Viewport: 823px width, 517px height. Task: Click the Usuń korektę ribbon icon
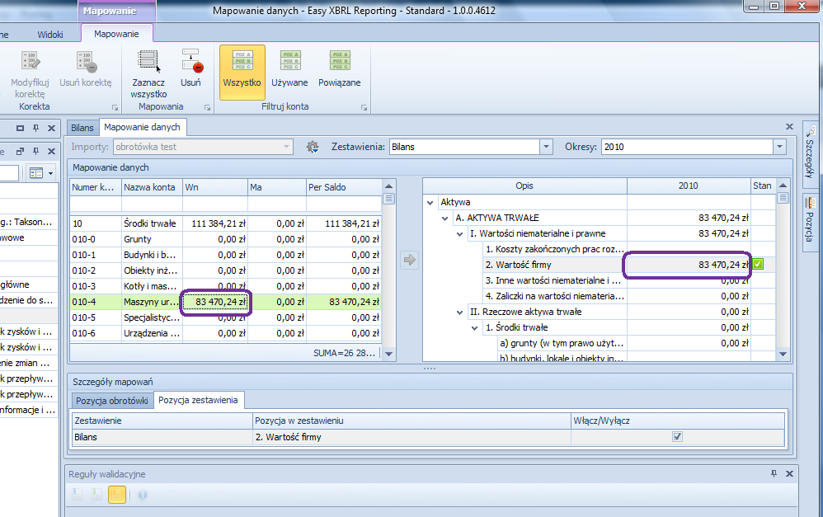[86, 61]
